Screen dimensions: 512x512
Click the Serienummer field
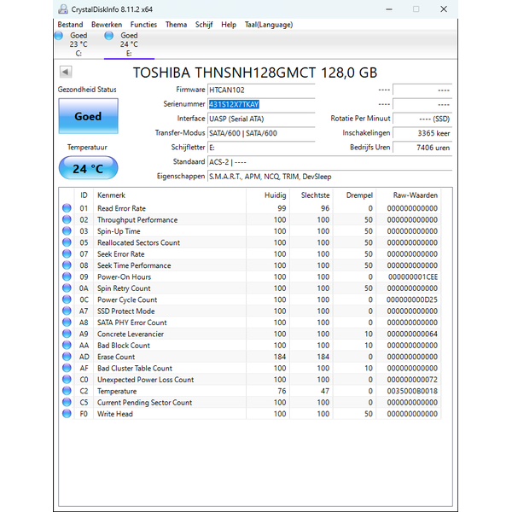click(261, 104)
